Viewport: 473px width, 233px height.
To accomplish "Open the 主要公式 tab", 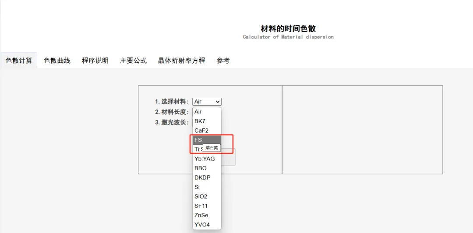I will click(x=133, y=61).
